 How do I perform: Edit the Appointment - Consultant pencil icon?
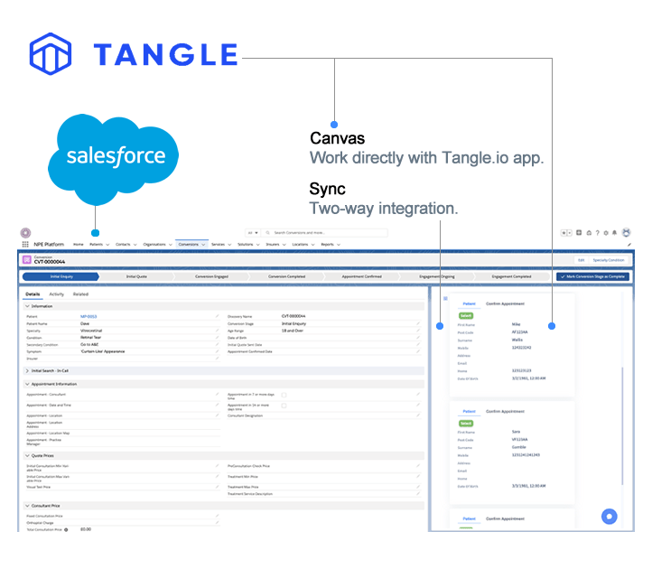(x=217, y=394)
